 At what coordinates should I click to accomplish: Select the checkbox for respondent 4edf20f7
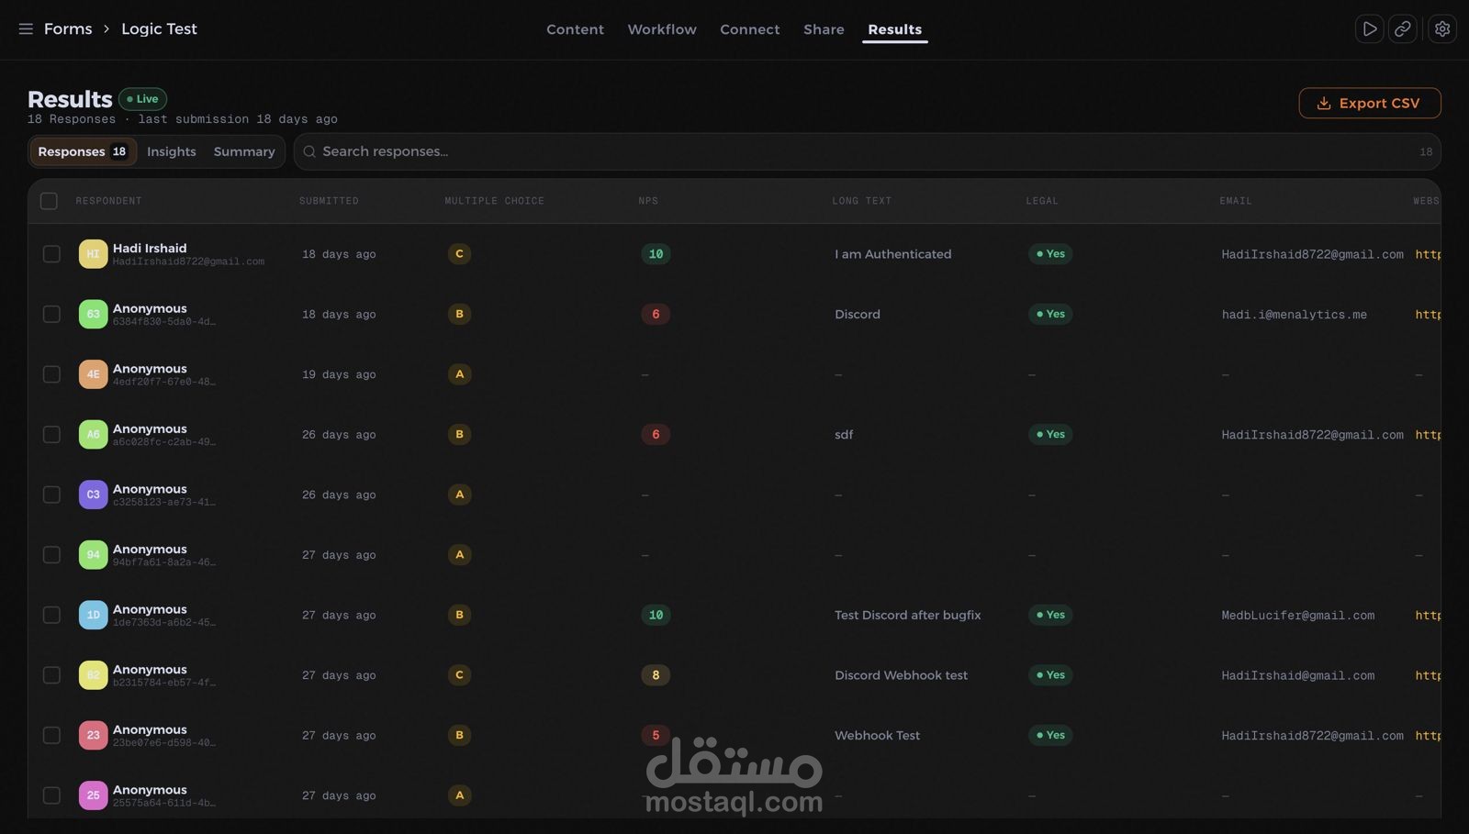[51, 374]
